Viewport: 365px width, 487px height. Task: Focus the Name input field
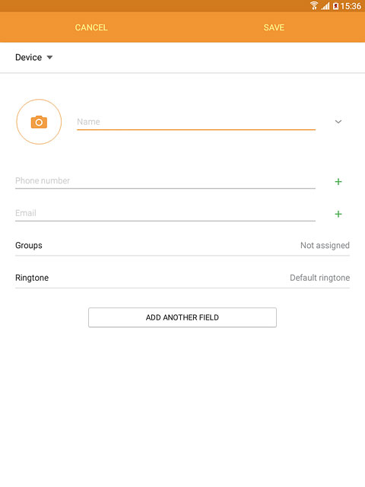point(196,122)
